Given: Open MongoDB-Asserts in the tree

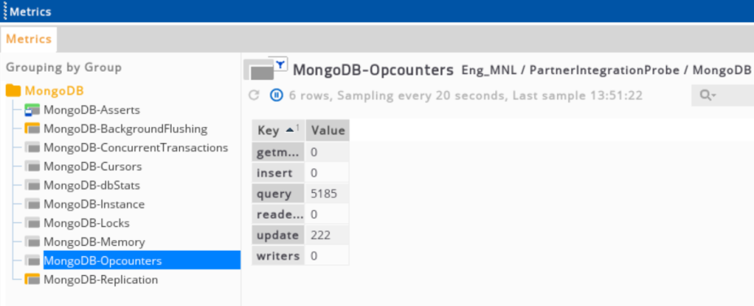Looking at the screenshot, I should tap(92, 110).
